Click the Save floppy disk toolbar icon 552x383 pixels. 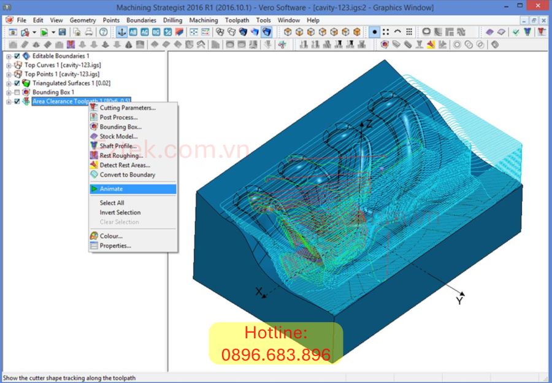pyautogui.click(x=63, y=32)
